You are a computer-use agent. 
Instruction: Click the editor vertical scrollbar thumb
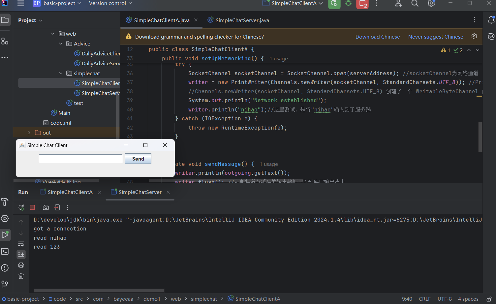(x=480, y=137)
